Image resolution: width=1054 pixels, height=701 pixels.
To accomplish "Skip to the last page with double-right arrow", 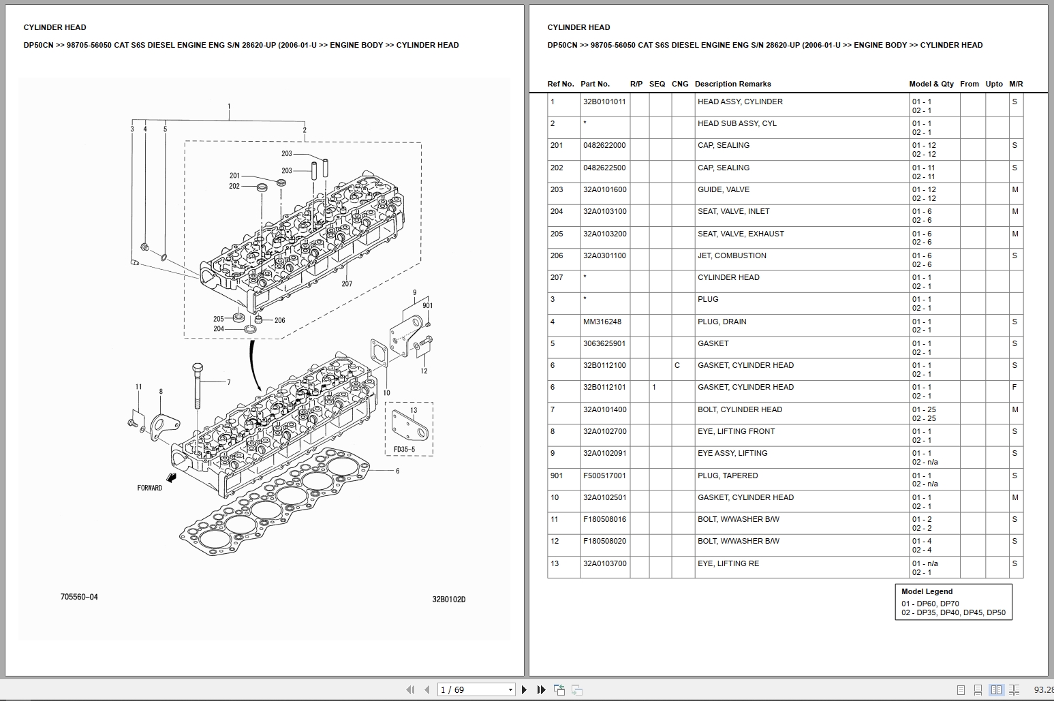I will (540, 689).
